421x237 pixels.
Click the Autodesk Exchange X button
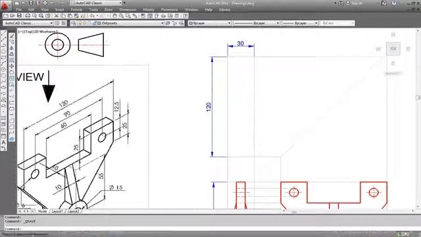point(384,3)
